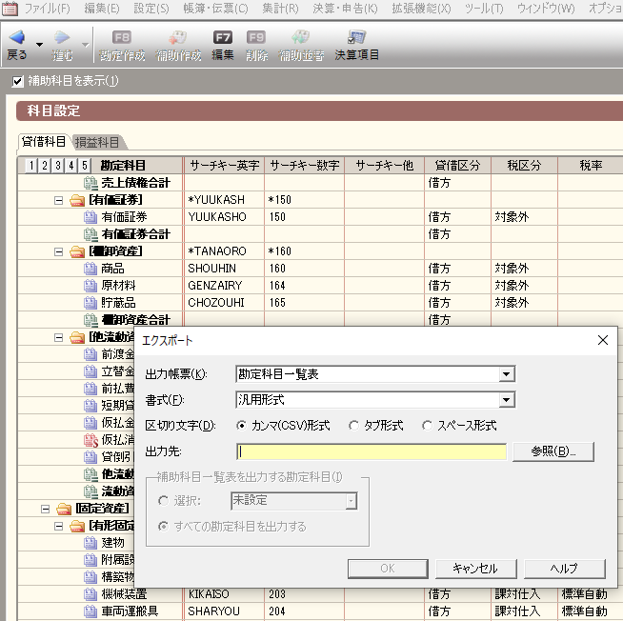Collapse the [棚卸資産] tree node

coord(58,251)
